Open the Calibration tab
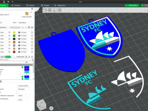Image resolution: width=148 pixels, height=111 pixels. pyautogui.click(x=60, y=5)
